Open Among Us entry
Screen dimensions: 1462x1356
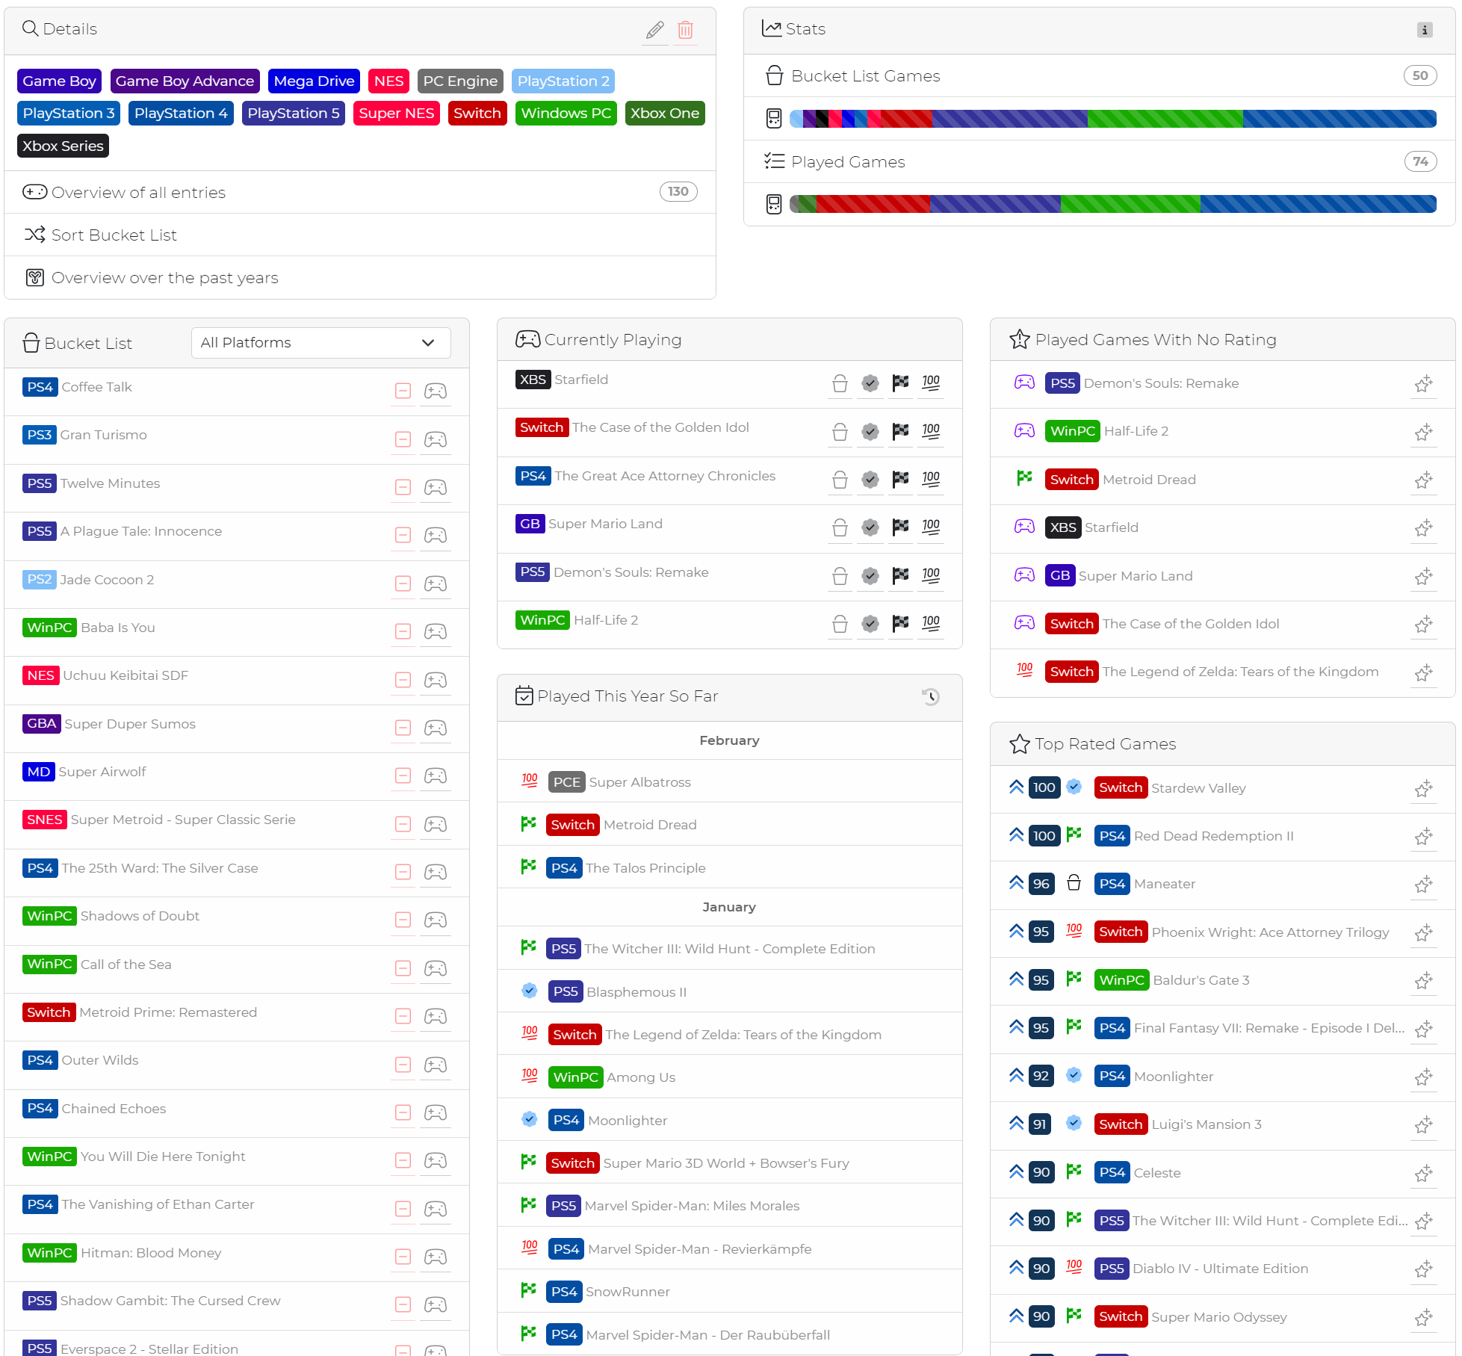pyautogui.click(x=641, y=1077)
